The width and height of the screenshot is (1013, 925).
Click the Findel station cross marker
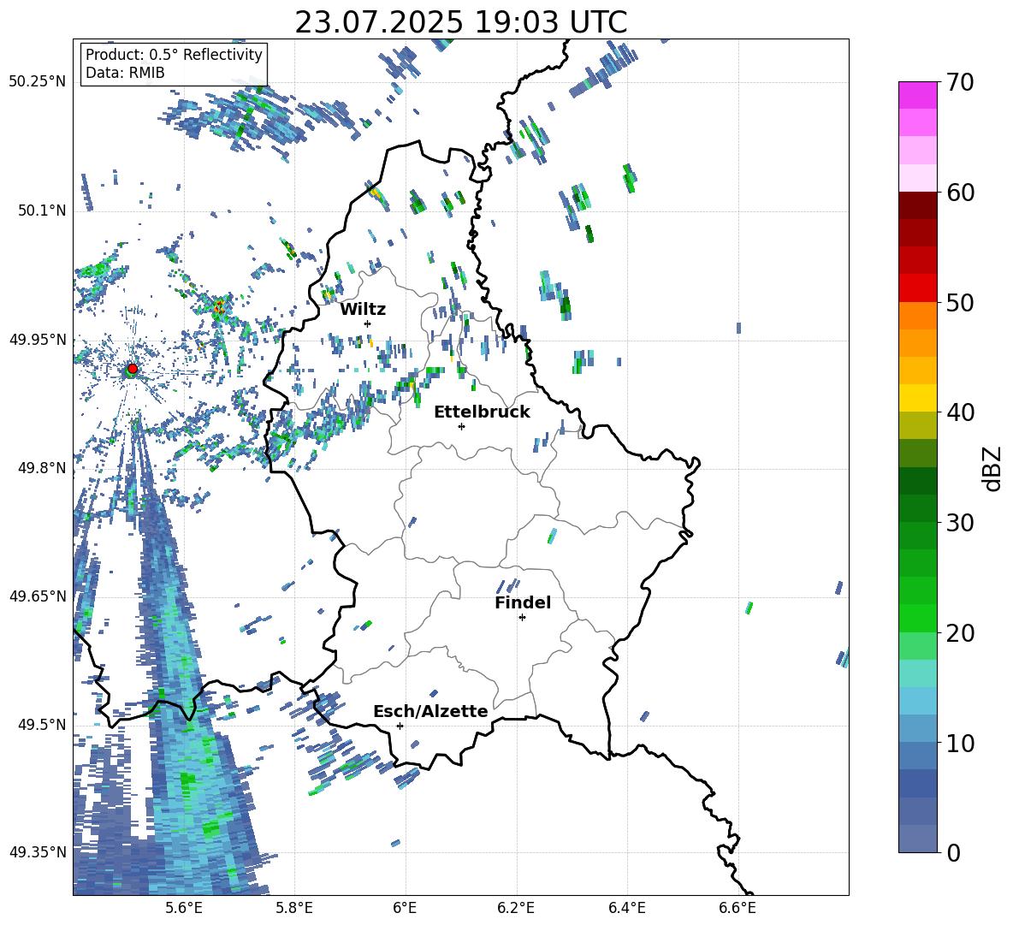(x=522, y=618)
